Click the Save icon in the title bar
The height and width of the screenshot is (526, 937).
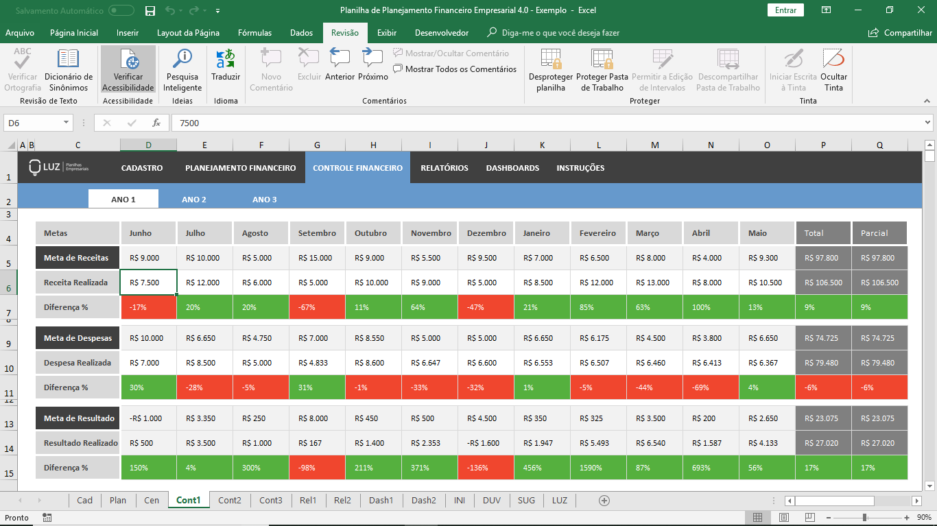(150, 10)
